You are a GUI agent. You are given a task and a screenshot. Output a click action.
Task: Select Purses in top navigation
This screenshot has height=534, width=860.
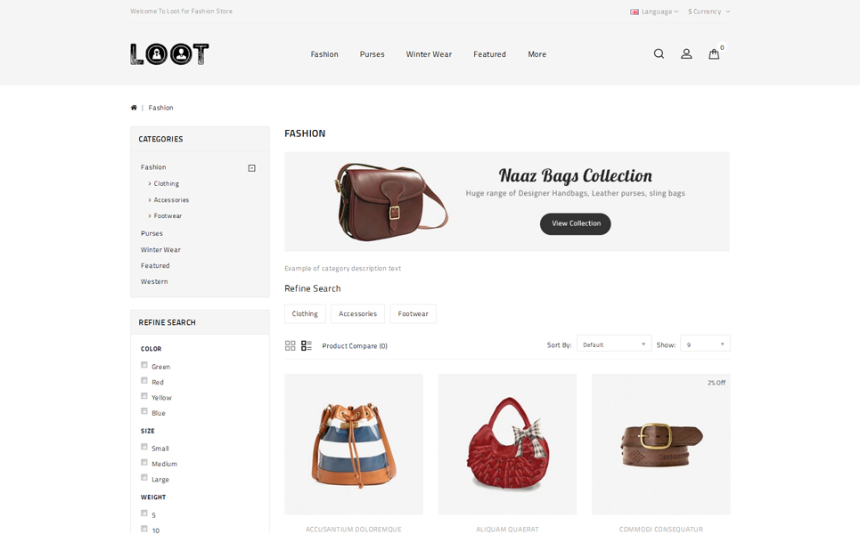tap(372, 54)
